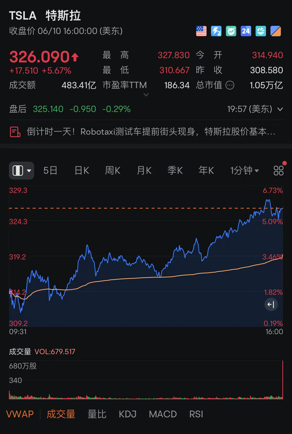This screenshot has height=434, width=292.
Task: Select the 24-hour trading icon
Action: pyautogui.click(x=246, y=31)
